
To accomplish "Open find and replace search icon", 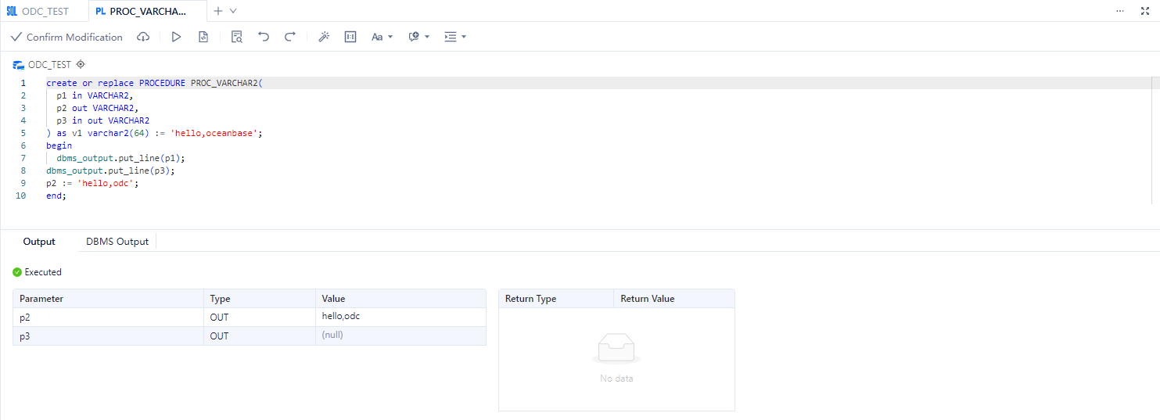I will click(237, 37).
